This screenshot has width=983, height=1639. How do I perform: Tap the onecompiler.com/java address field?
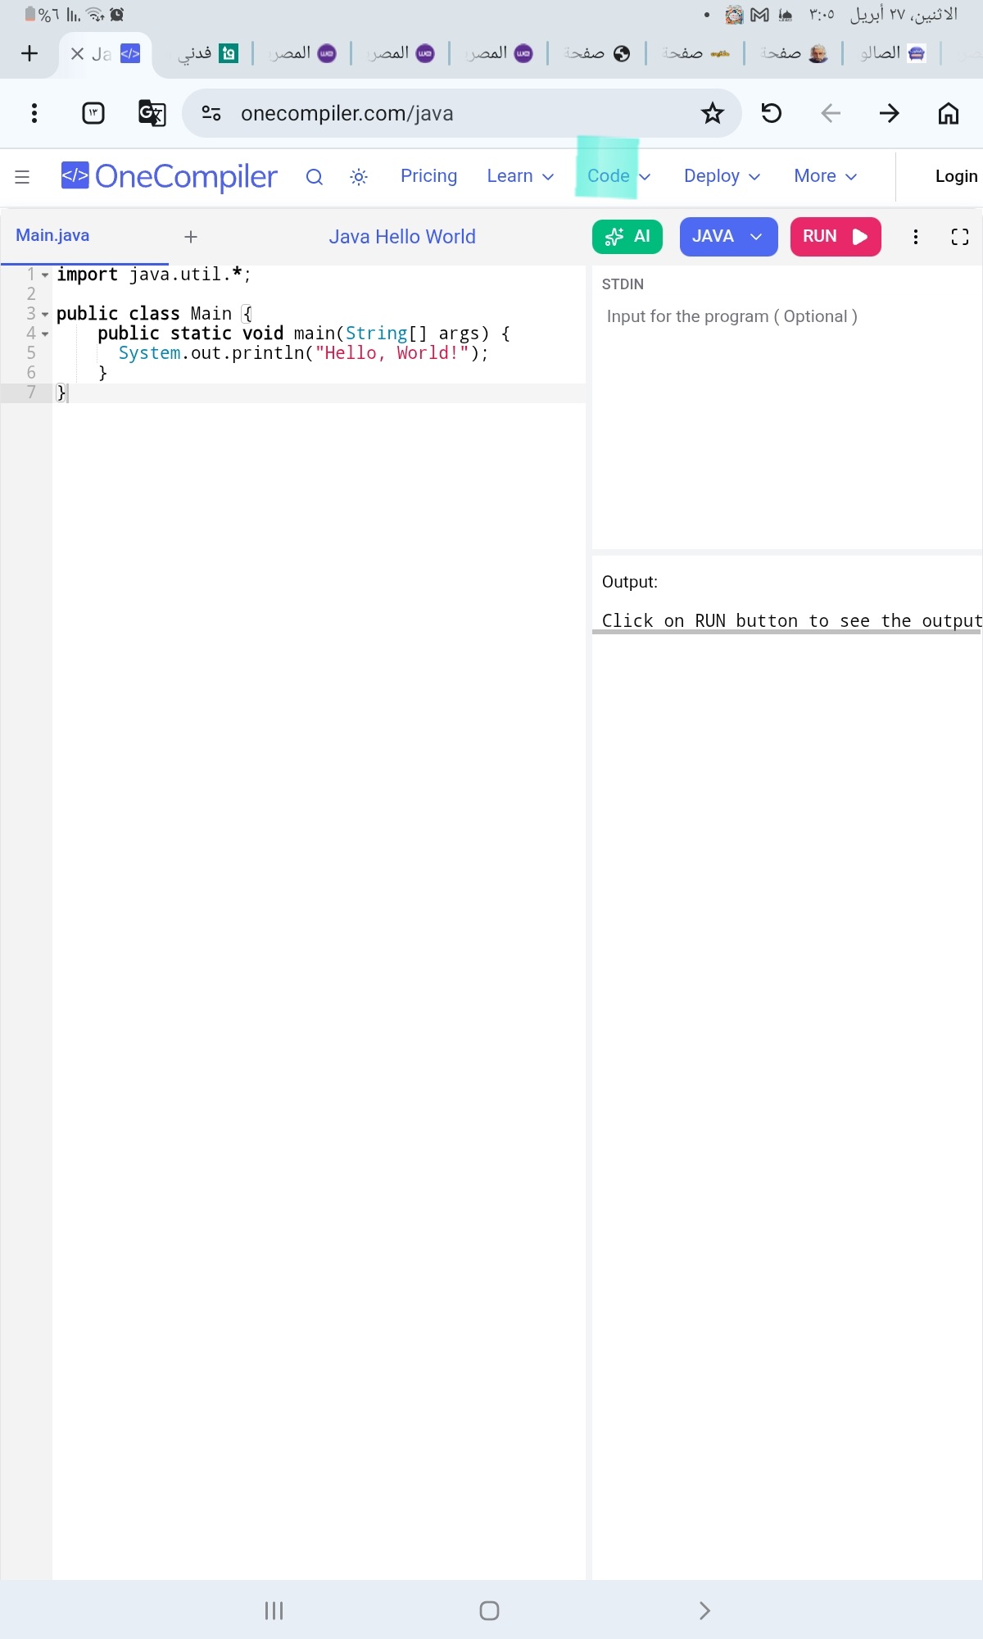point(461,113)
